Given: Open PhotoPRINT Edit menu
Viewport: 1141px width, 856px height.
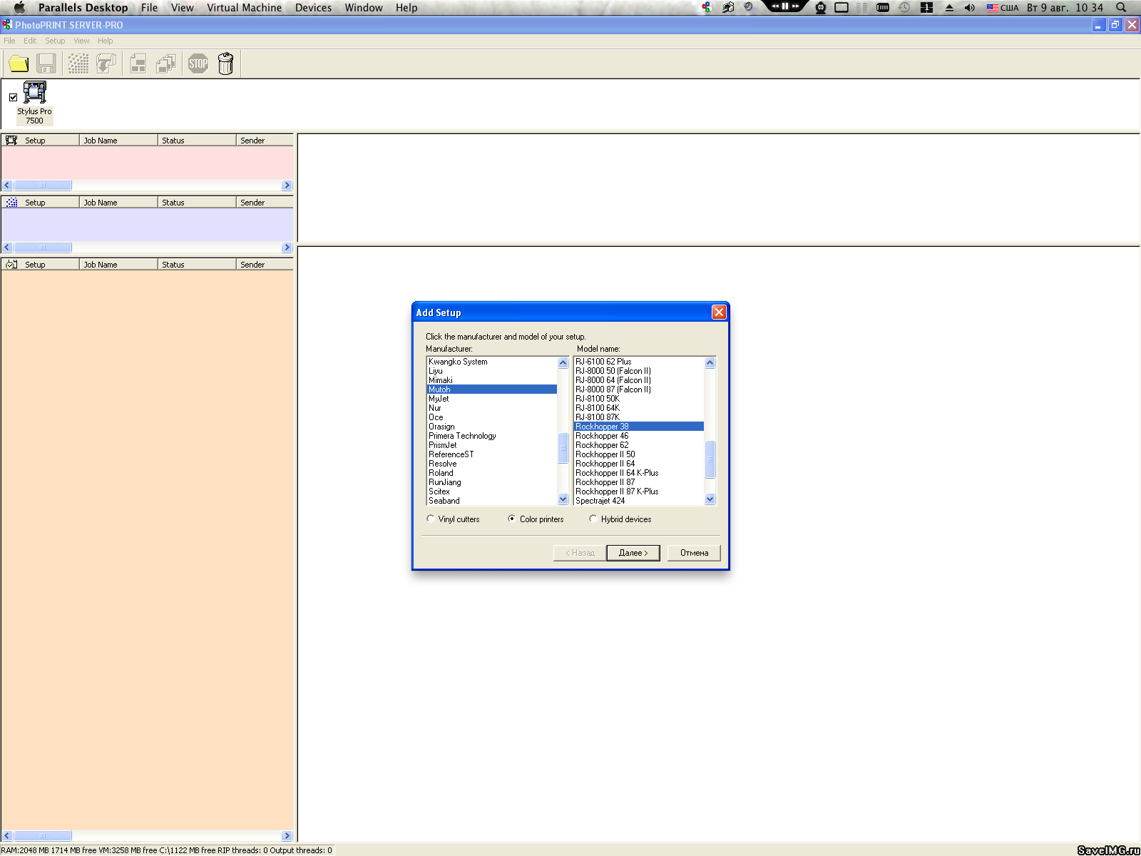Looking at the screenshot, I should [x=30, y=41].
